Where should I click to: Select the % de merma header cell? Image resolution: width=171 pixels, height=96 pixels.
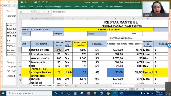coord(97,44)
